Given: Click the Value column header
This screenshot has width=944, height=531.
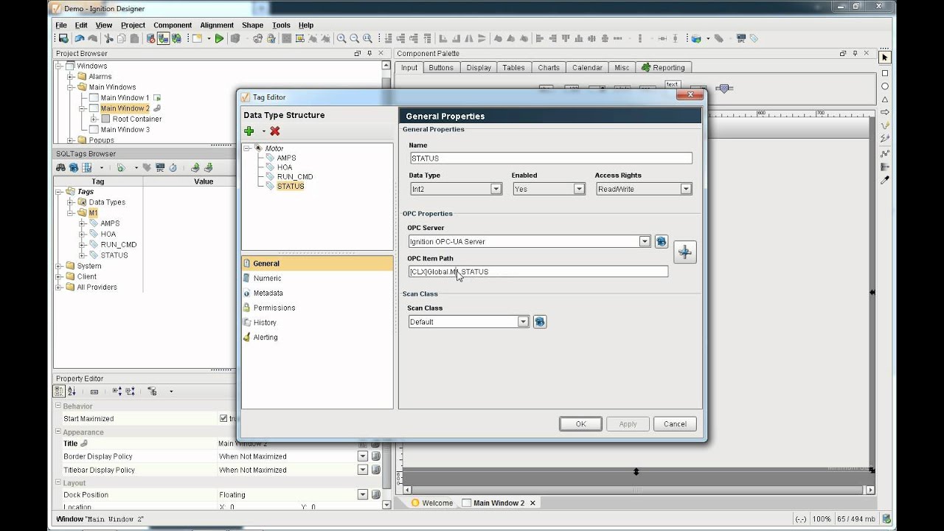Looking at the screenshot, I should 204,181.
